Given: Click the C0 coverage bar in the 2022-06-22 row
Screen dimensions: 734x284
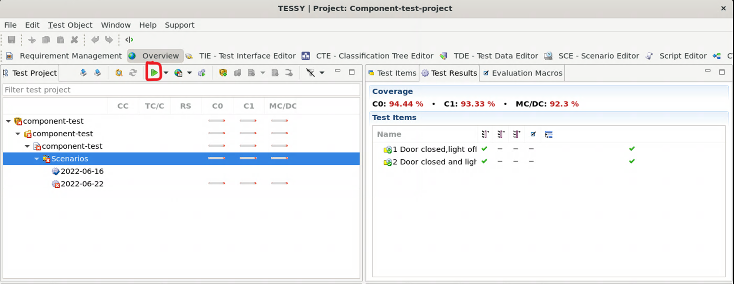Looking at the screenshot, I should [x=217, y=183].
